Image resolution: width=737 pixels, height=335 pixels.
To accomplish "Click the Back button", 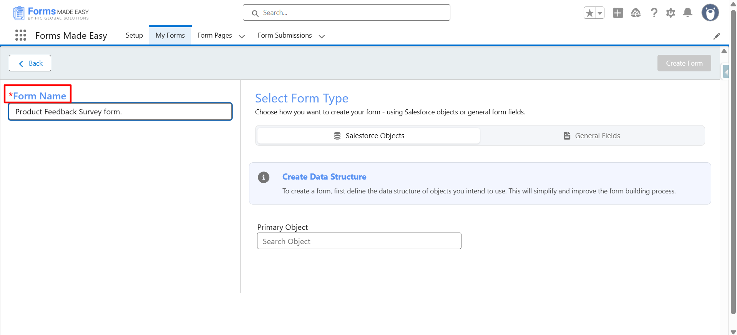I will pos(30,63).
